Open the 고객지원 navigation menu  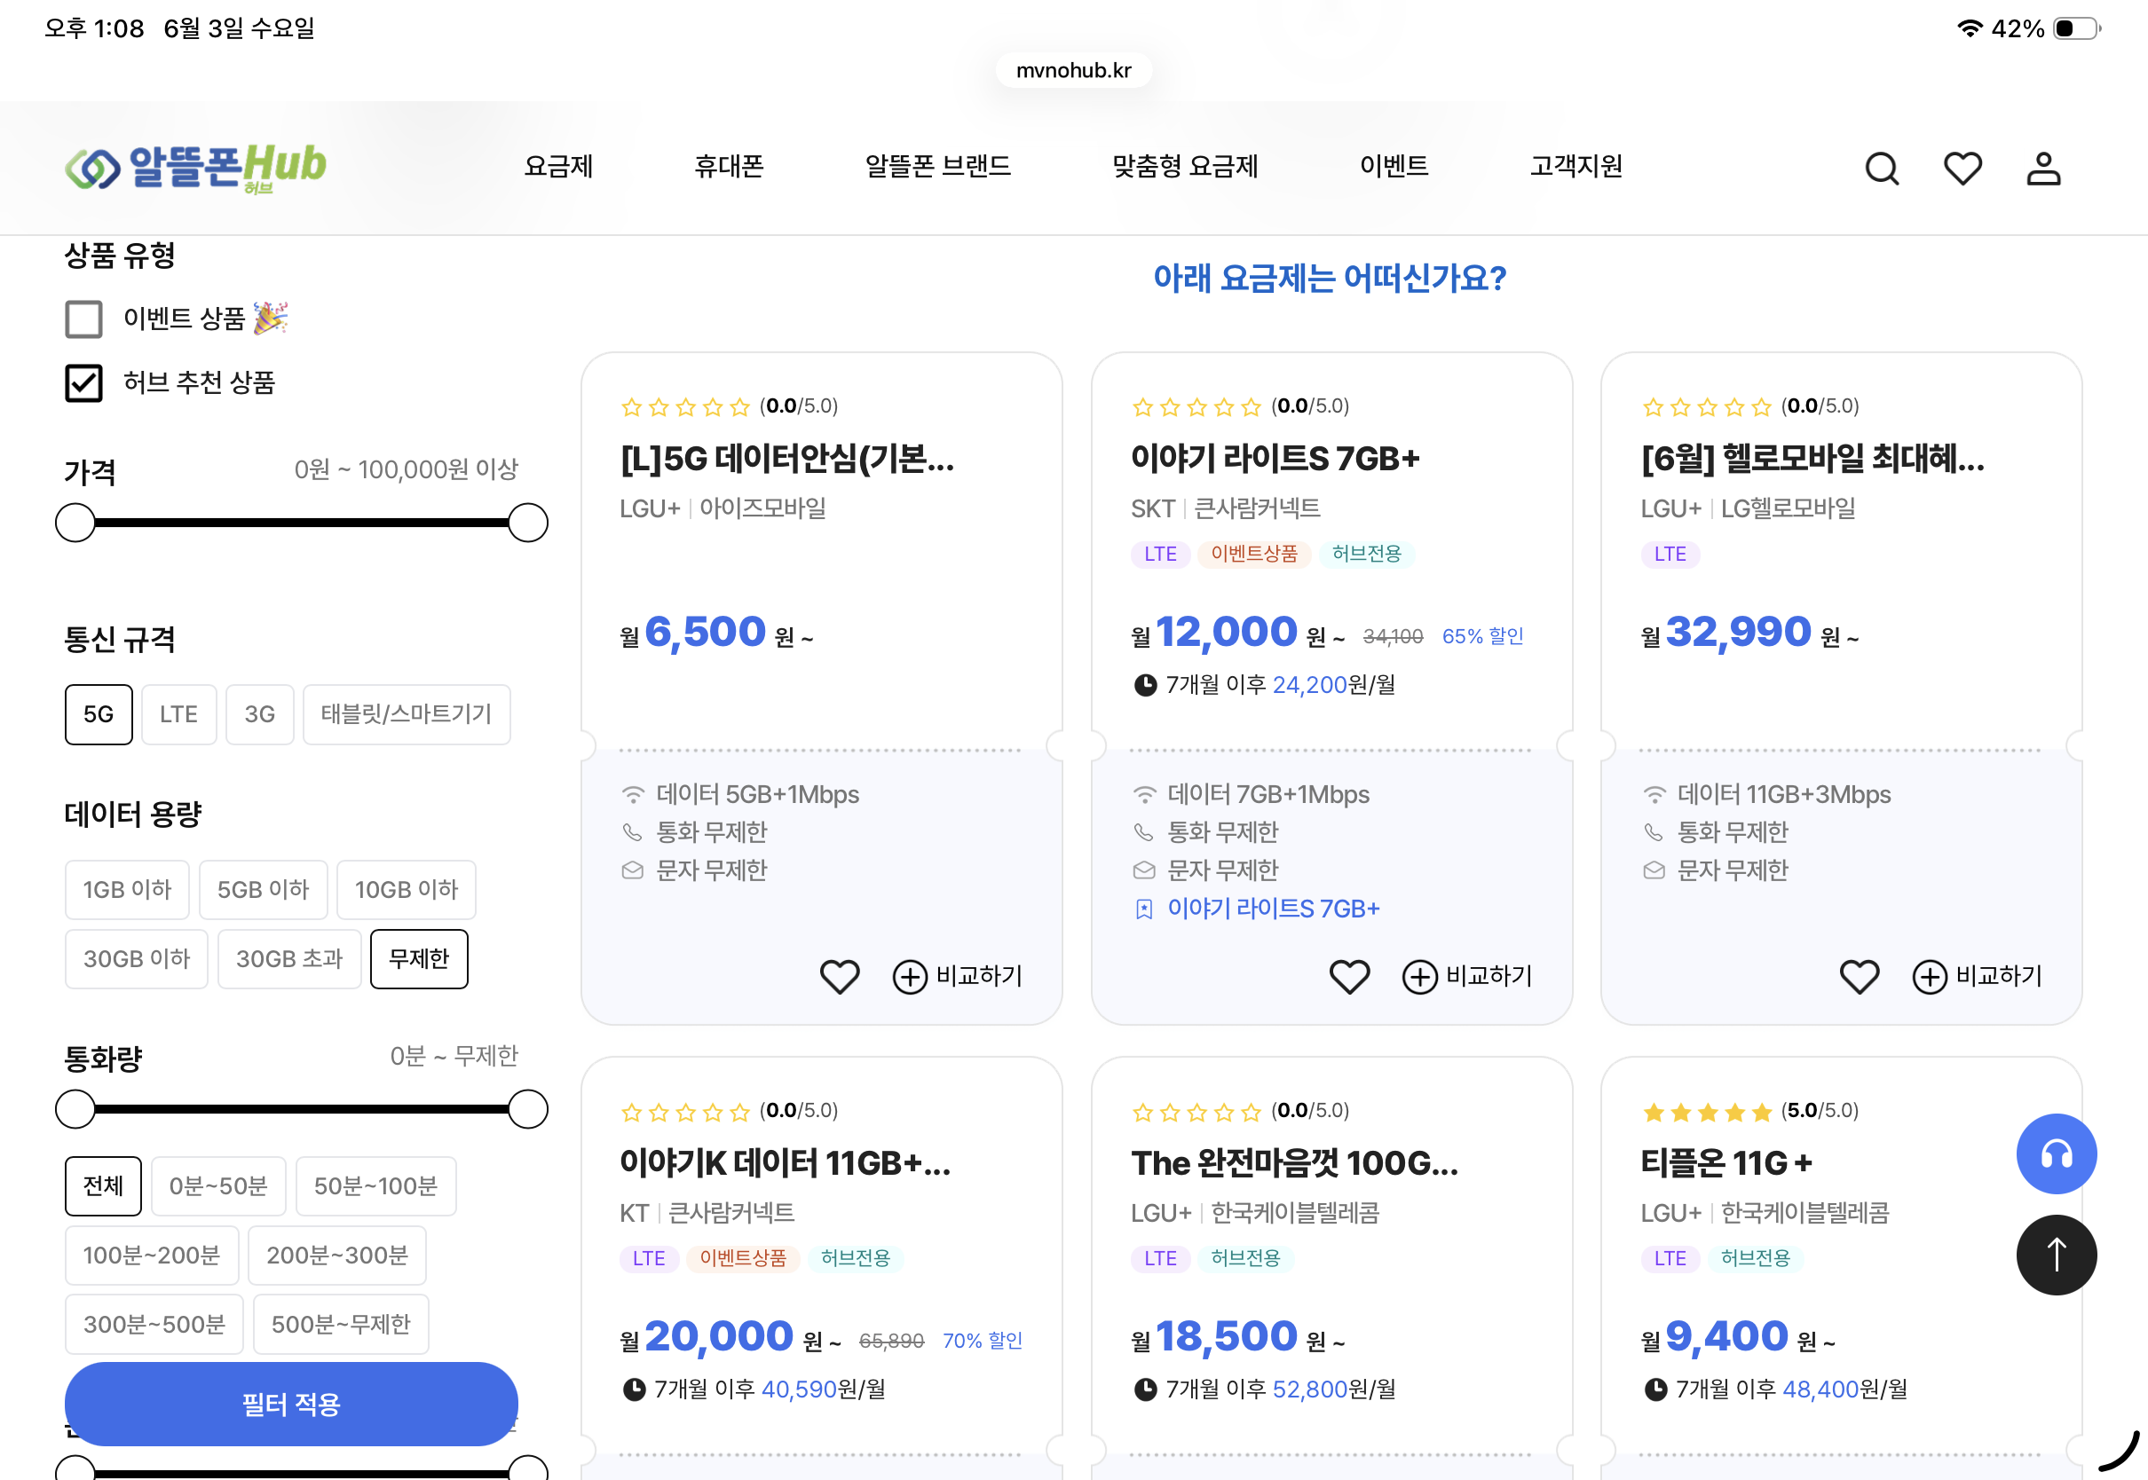1575,166
